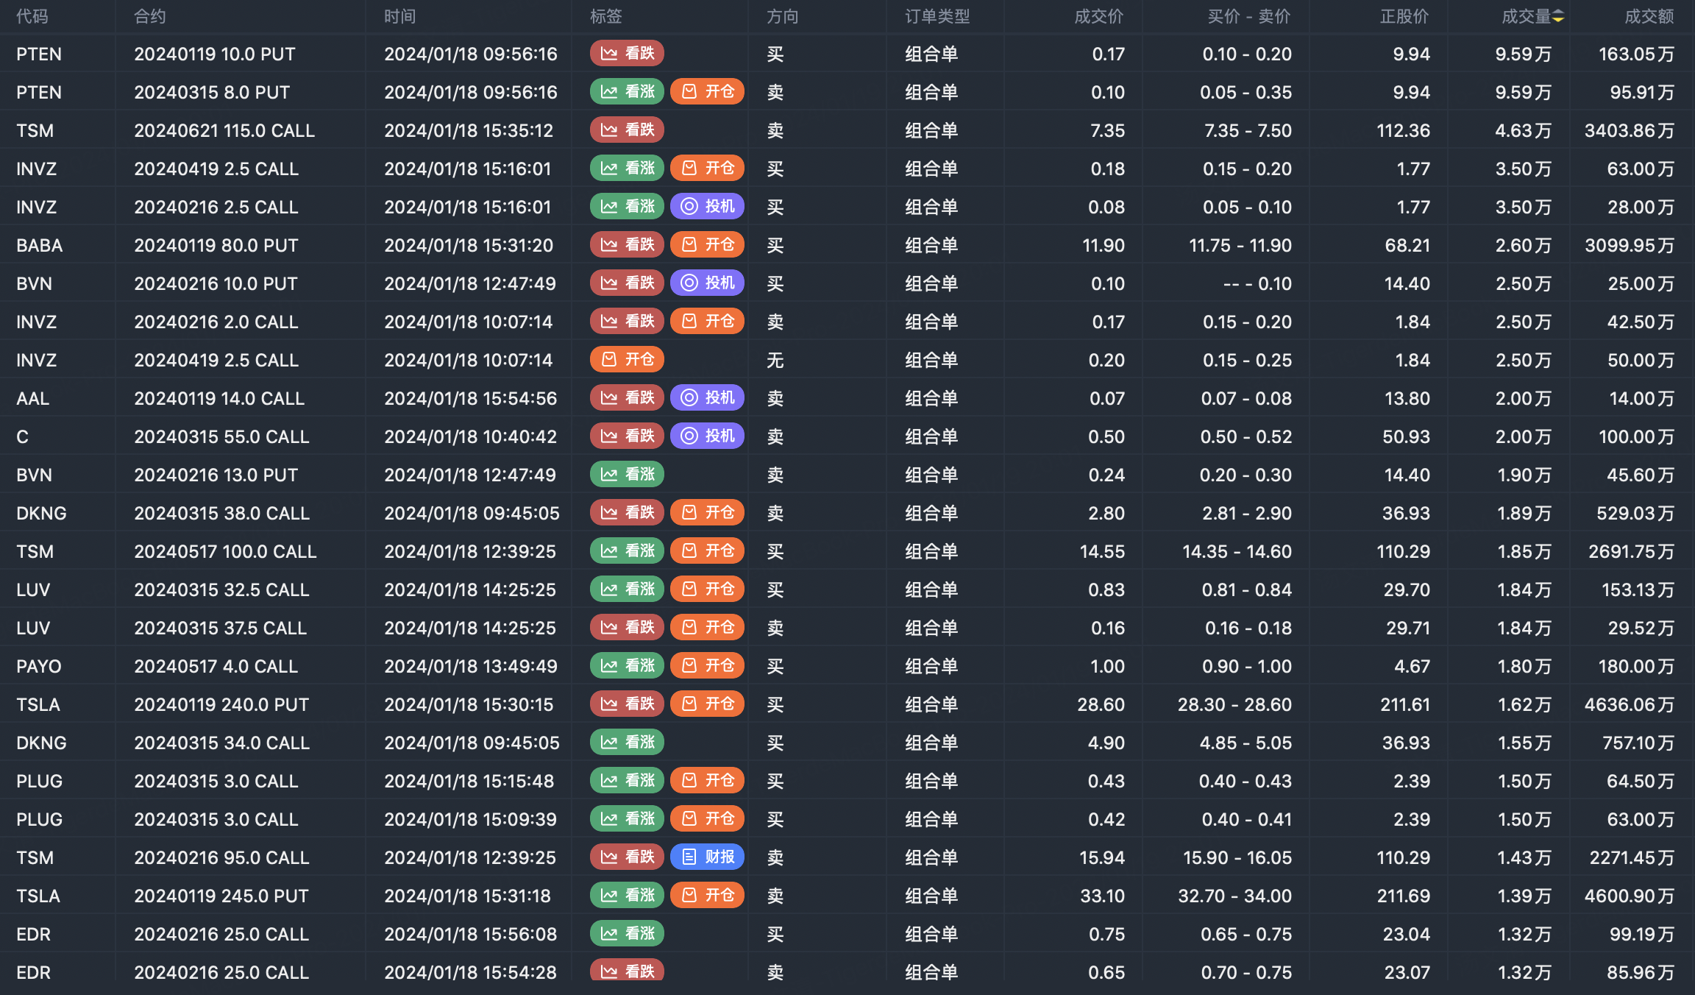This screenshot has height=995, width=1695.
Task: Click 看涨 tag on EDR 15:56:08 row
Action: coord(627,934)
